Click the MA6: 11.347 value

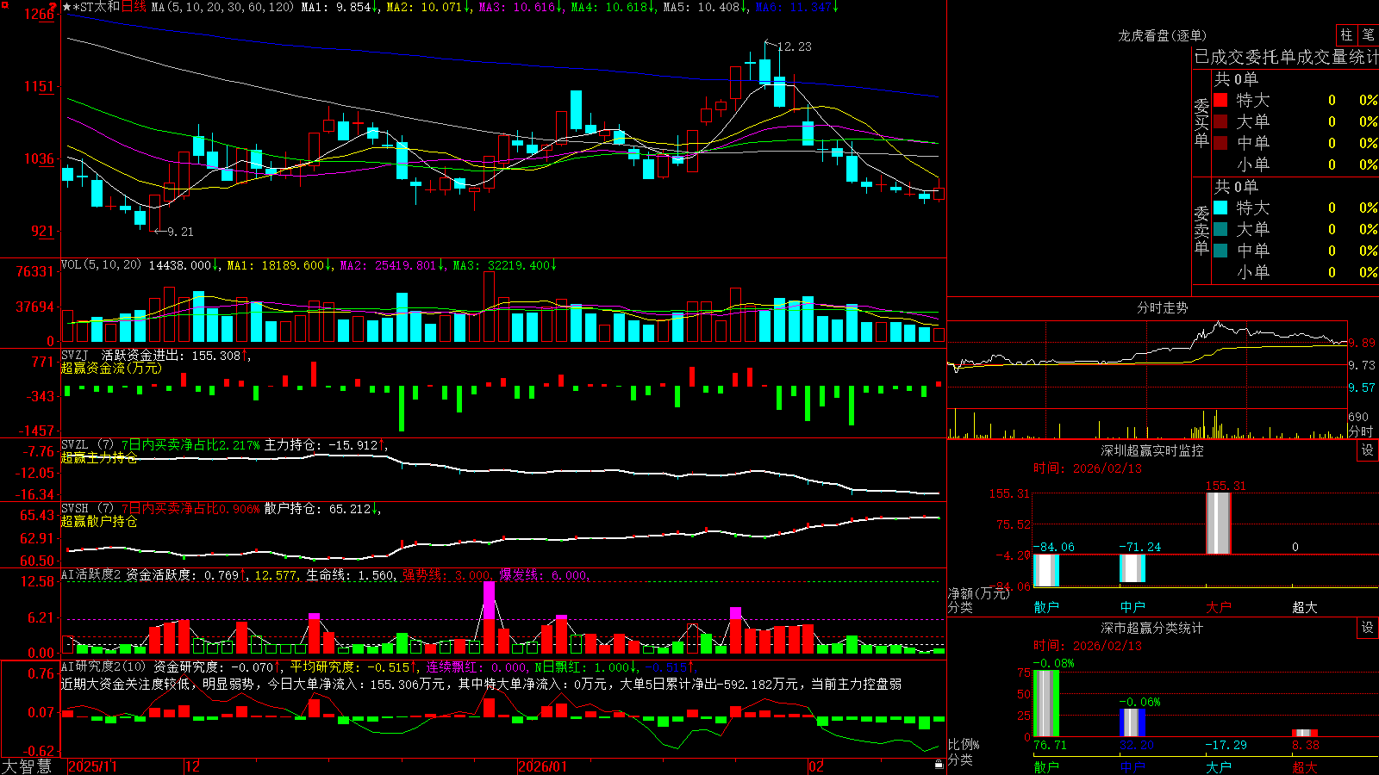click(x=797, y=7)
